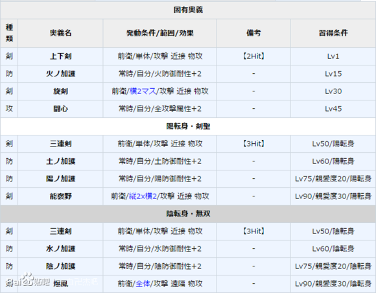Click the Baidu Tieba watermark logo
376x293 pixels.
28,281
